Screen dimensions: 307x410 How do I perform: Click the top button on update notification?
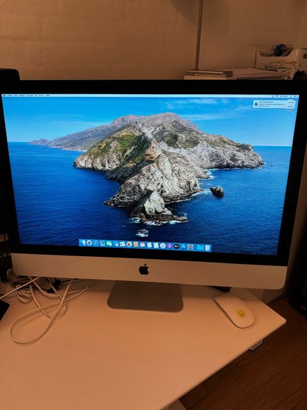click(291, 102)
